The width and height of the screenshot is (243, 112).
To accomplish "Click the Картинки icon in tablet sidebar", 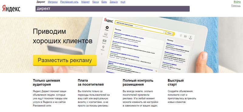I will click(106, 34).
